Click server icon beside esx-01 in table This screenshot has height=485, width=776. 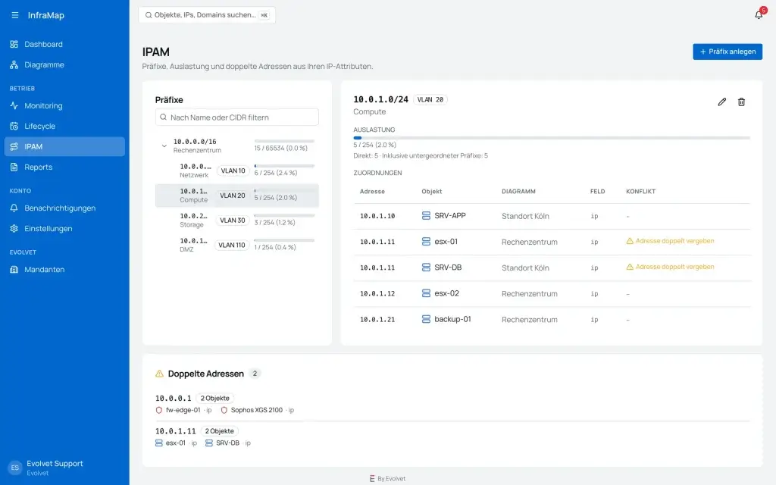coord(426,242)
